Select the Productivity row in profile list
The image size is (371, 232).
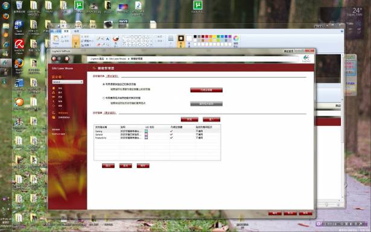(157, 138)
